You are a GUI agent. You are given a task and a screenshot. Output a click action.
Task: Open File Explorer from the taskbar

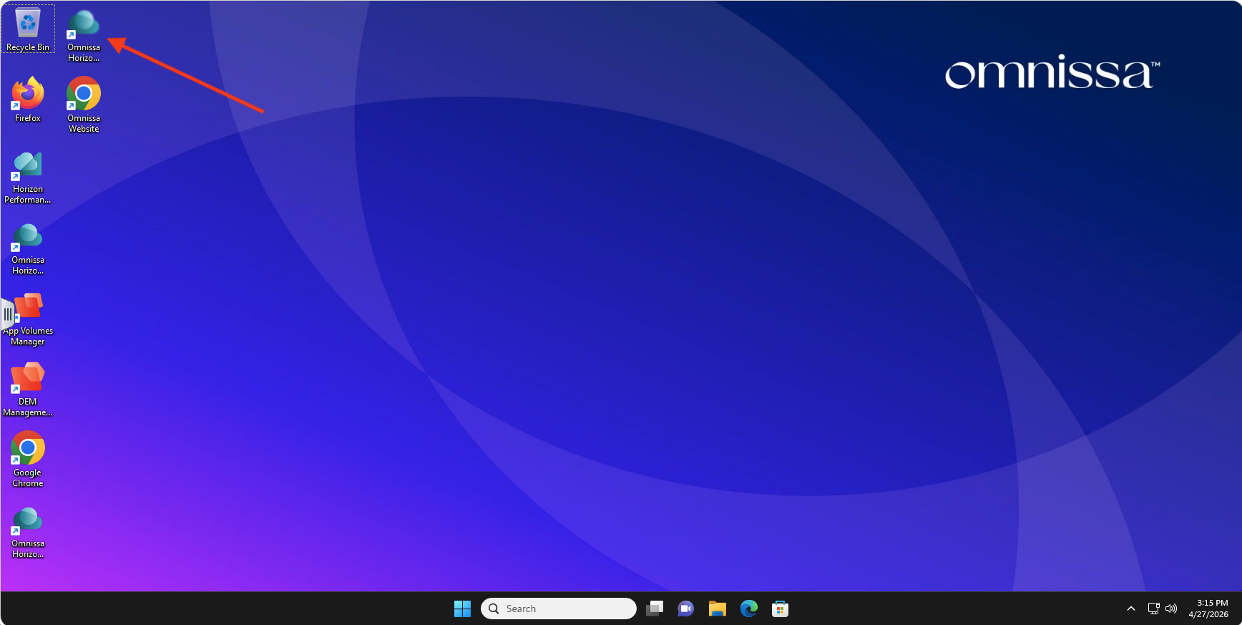[x=717, y=609]
